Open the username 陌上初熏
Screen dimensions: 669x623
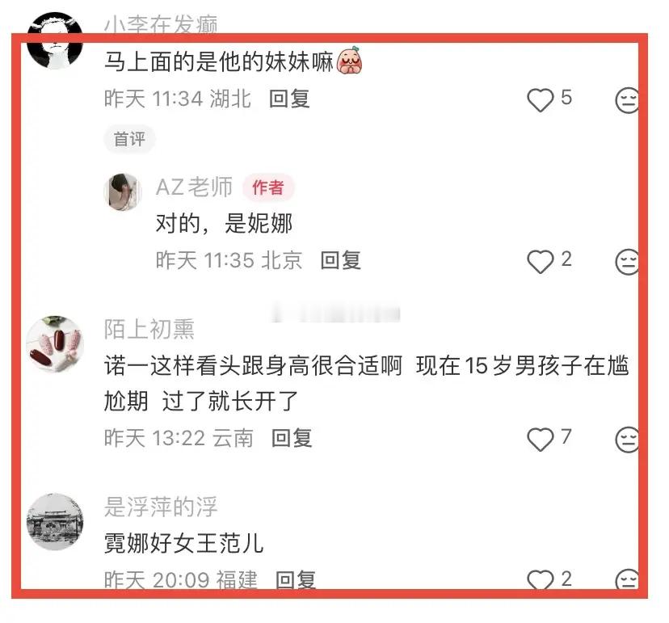point(149,329)
